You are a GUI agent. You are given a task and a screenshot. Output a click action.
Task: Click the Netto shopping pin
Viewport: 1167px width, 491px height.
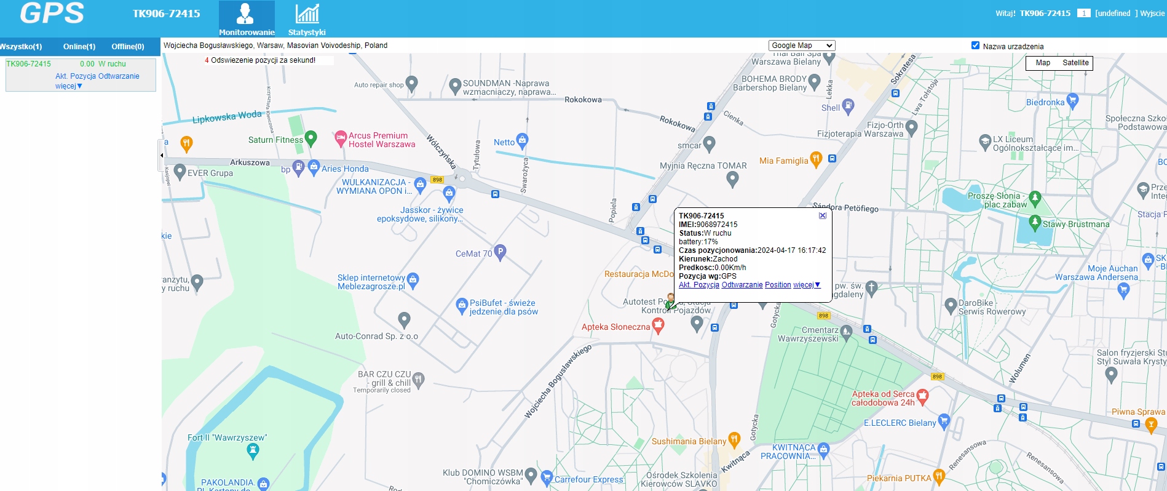[x=522, y=141]
